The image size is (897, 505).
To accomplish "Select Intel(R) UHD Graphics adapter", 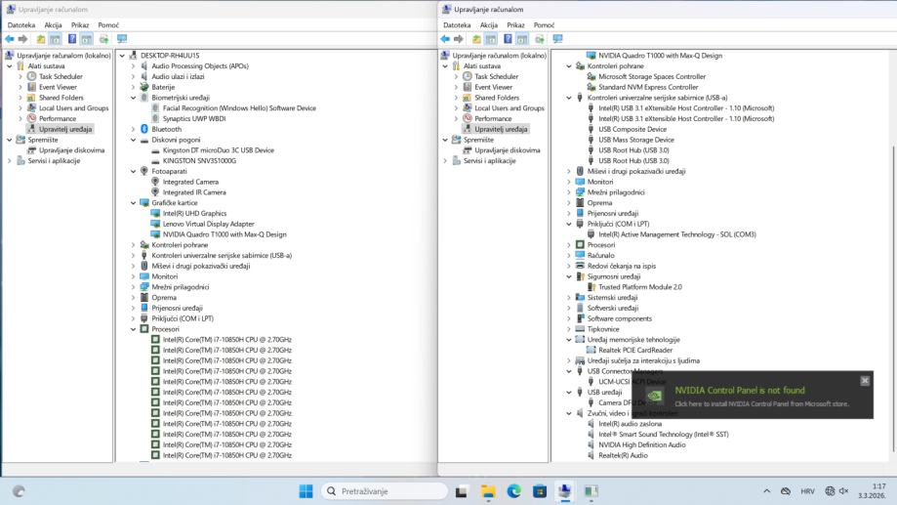I will pyautogui.click(x=194, y=213).
